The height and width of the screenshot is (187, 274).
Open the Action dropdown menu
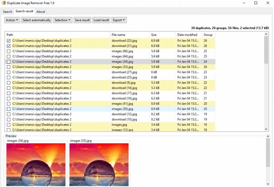(12, 20)
